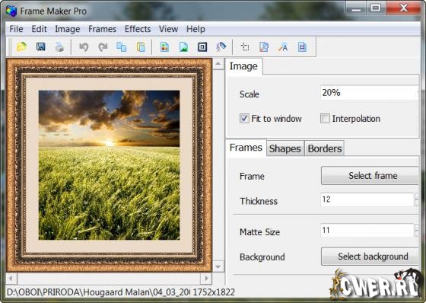Click the Background label
The image size is (426, 303).
pos(262,257)
